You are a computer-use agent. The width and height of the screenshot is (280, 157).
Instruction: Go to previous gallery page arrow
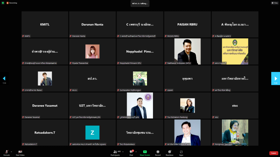pyautogui.click(x=4, y=78)
